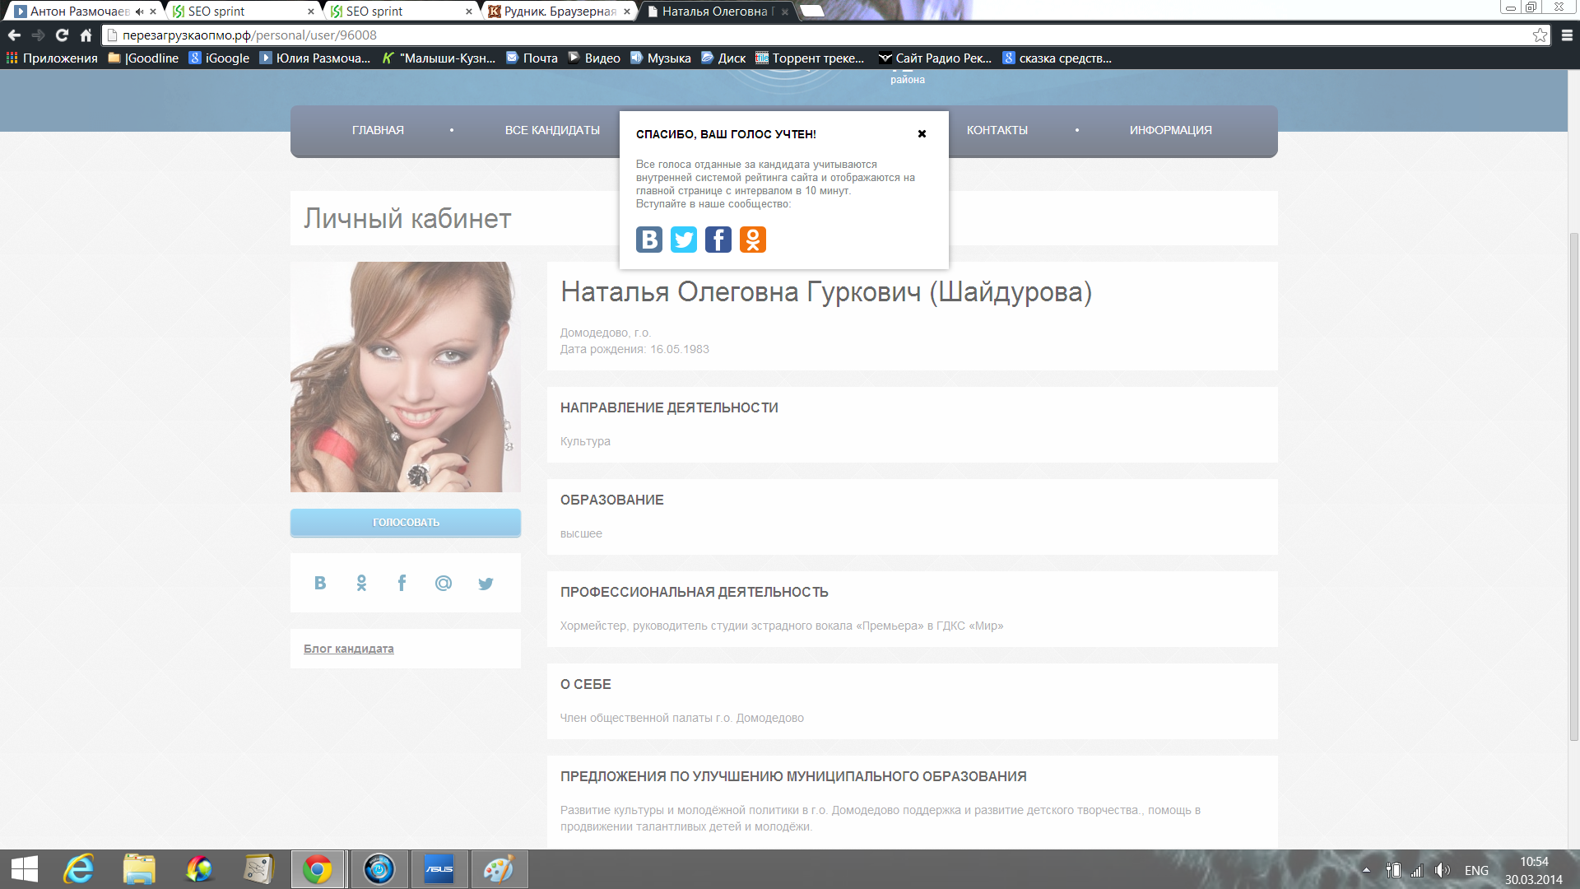Share via Twitter bird under photo
1580x889 pixels.
click(486, 583)
